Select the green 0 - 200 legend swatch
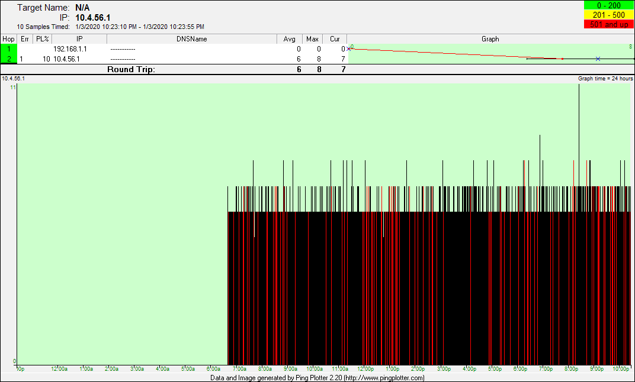The width and height of the screenshot is (635, 382). 608,5
